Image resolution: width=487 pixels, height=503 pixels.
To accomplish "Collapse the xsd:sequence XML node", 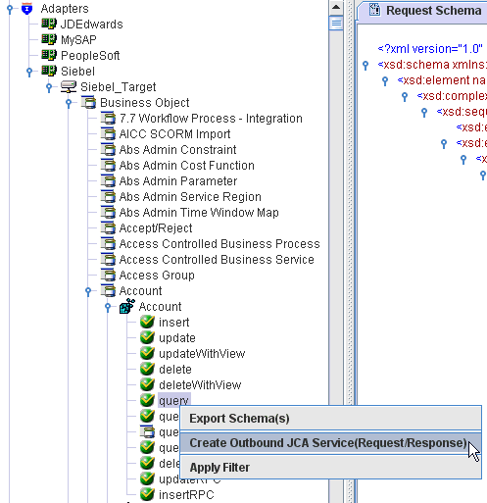I will (424, 112).
